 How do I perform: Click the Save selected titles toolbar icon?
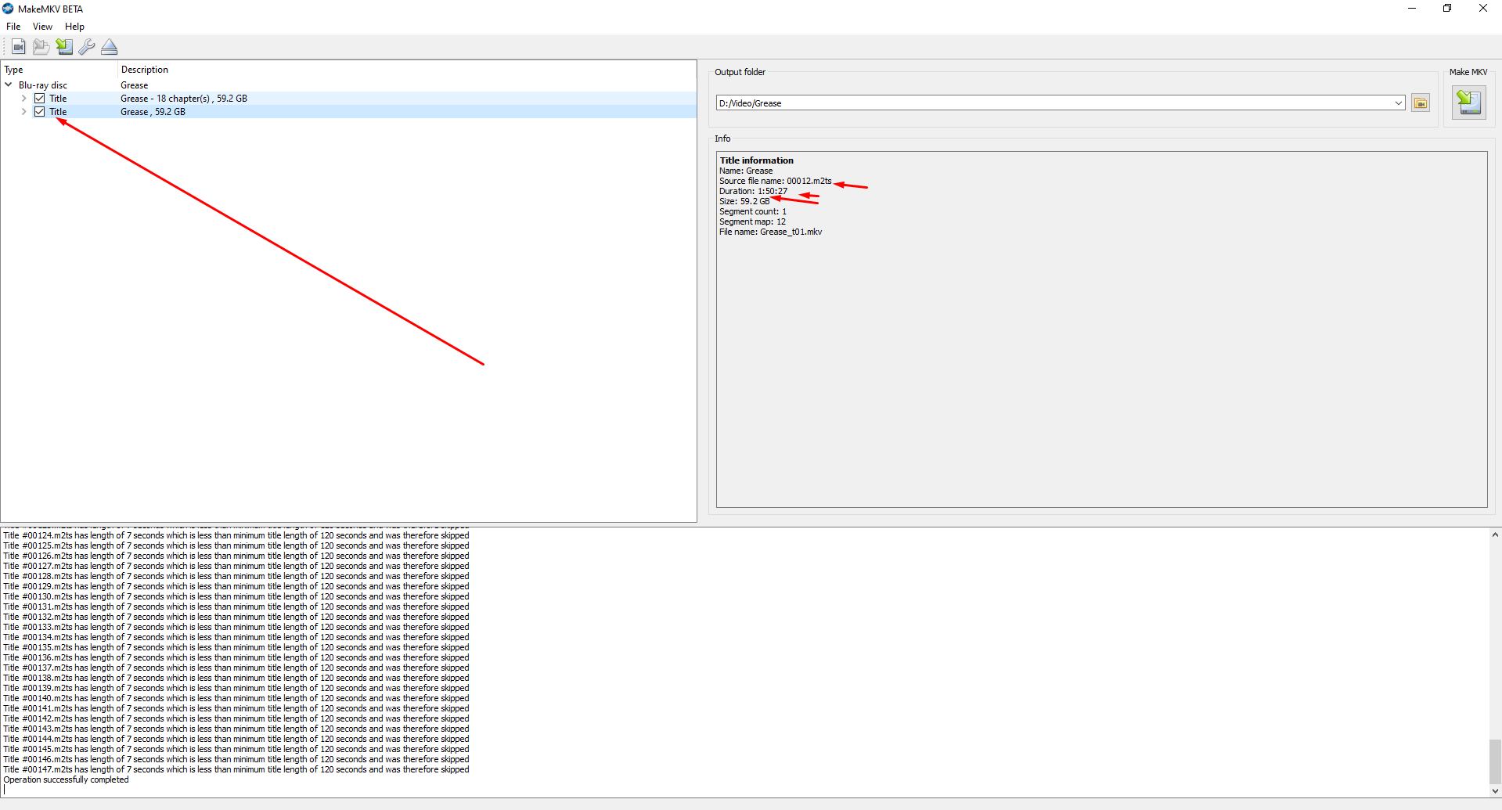coord(64,47)
